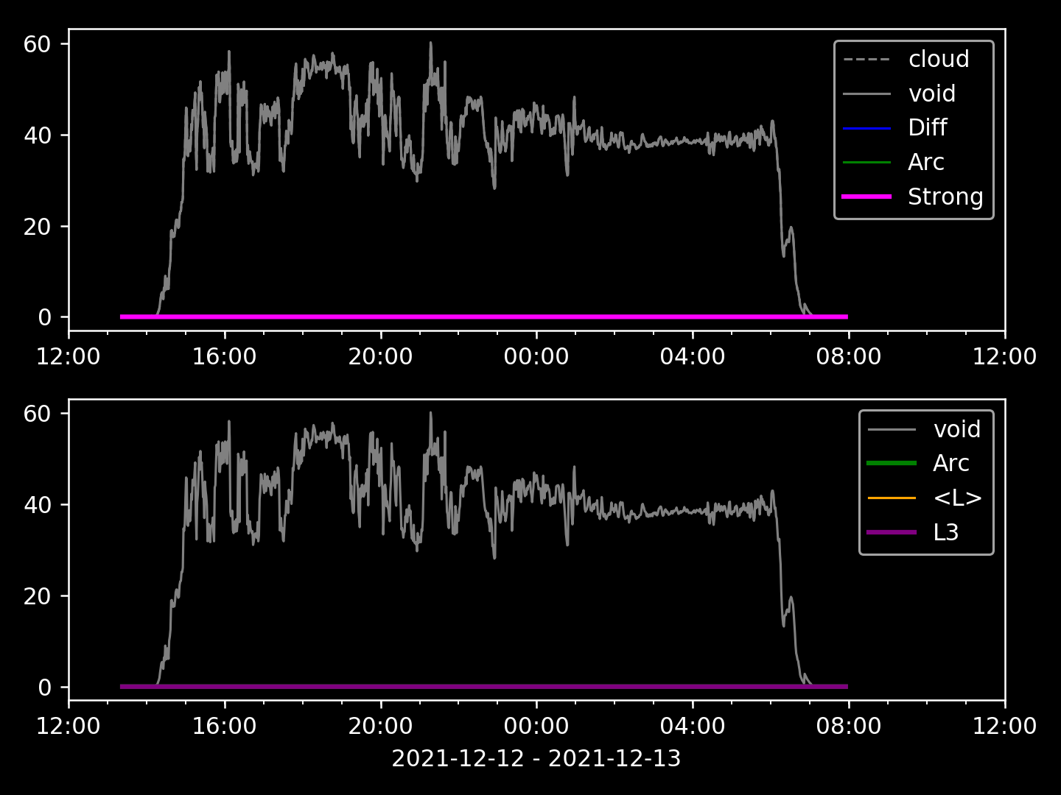
Task: Click the 'Arc' label in the bottom plot legend
Action: (951, 463)
